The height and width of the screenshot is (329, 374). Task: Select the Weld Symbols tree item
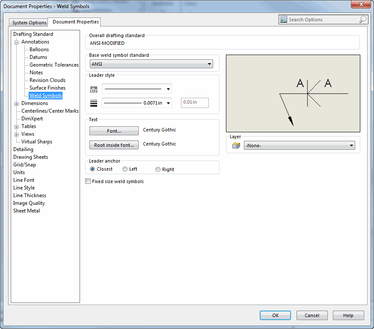[x=45, y=96]
